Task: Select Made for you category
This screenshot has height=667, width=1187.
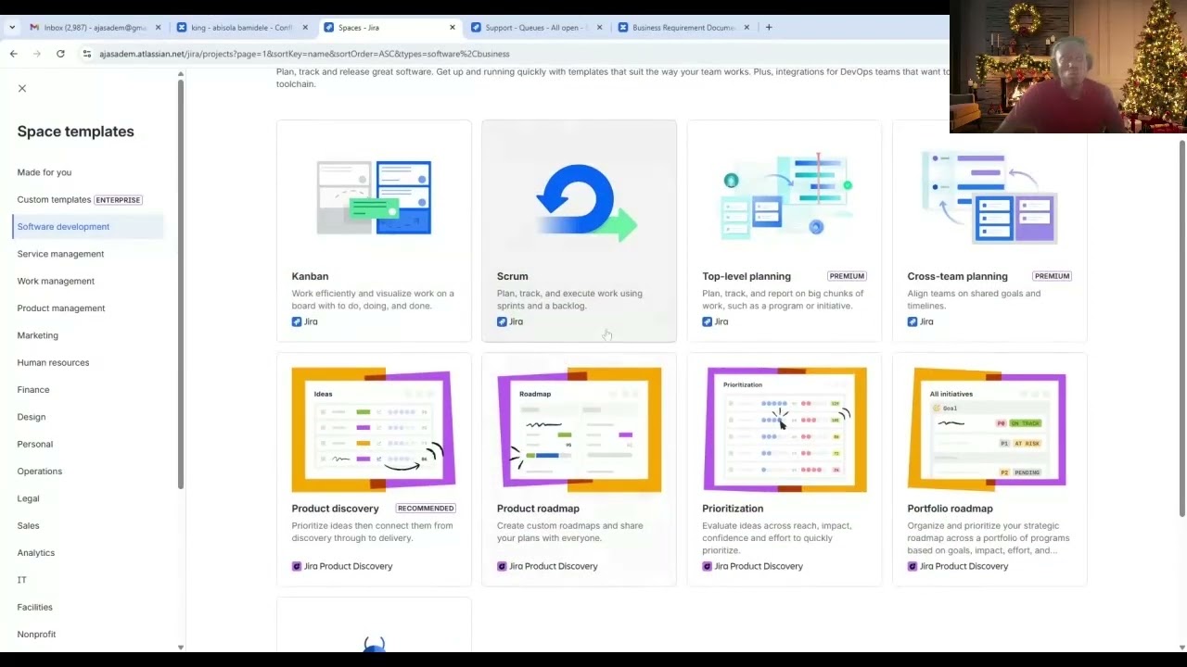Action: click(x=44, y=172)
